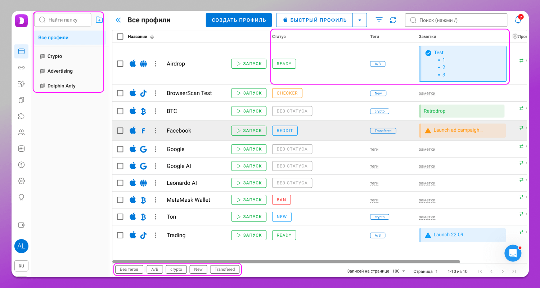Open the three-dot menu for BTC profile
This screenshot has width=540, height=288.
point(156,111)
